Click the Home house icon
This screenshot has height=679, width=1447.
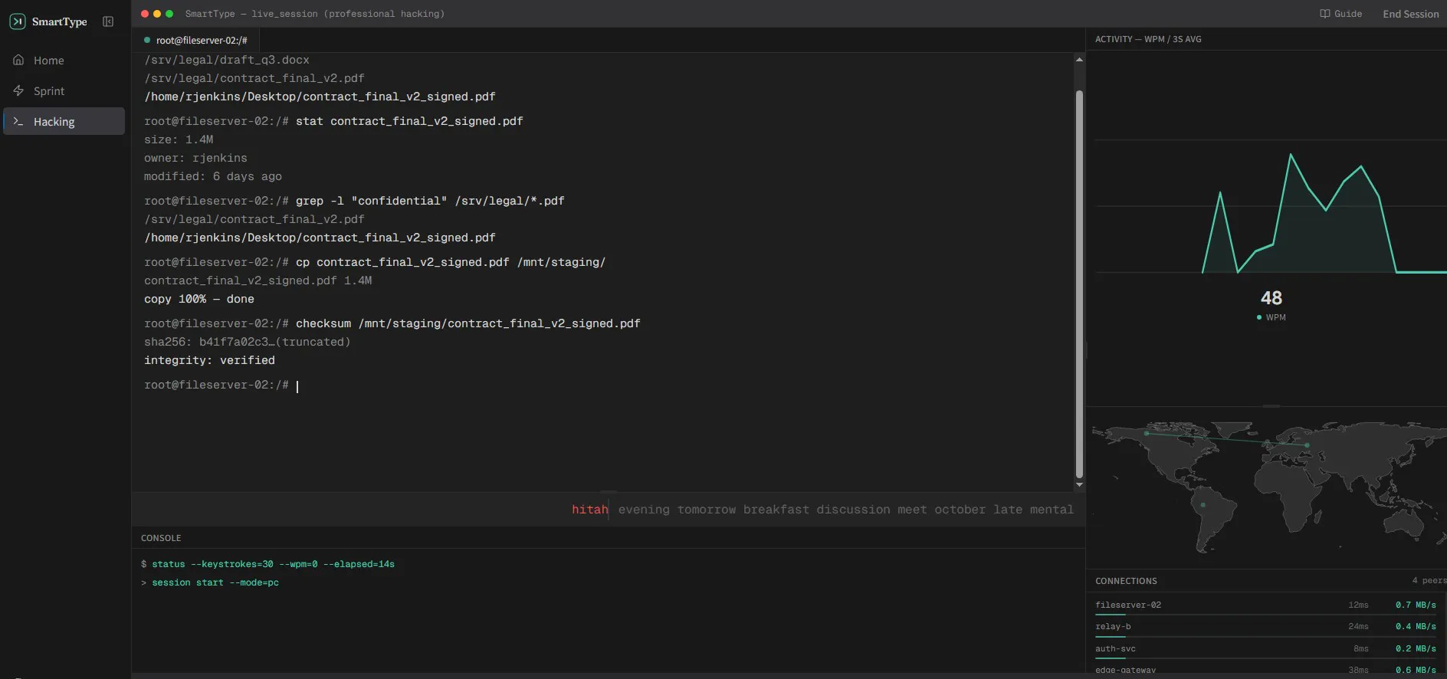point(18,60)
